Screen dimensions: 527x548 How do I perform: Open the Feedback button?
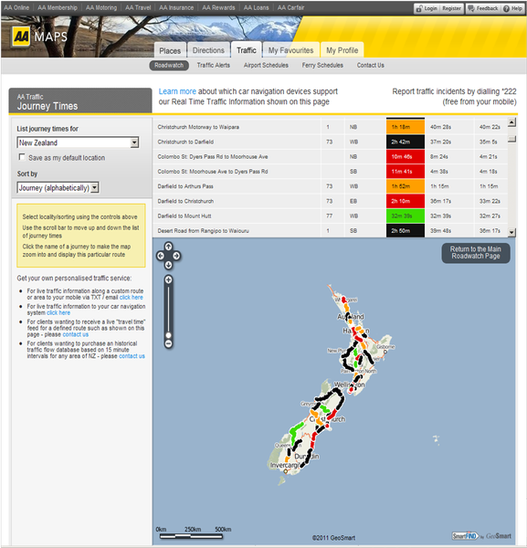(x=483, y=8)
